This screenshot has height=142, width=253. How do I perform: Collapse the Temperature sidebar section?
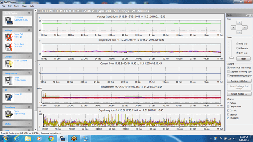29,73
